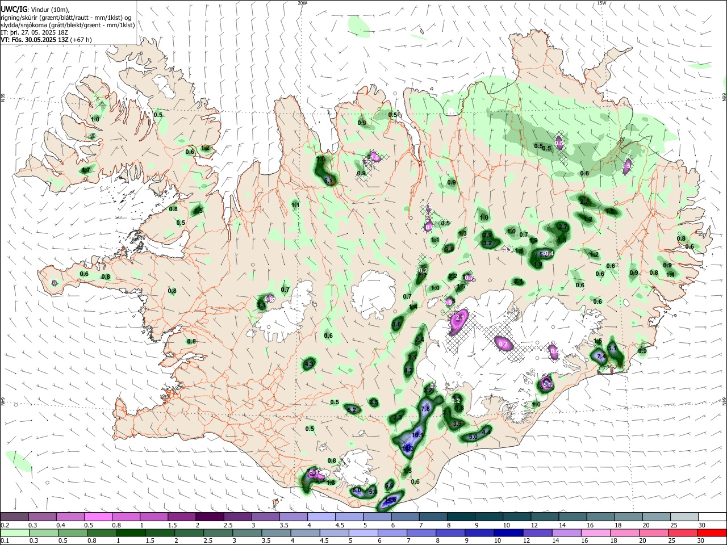The image size is (727, 545).
Task: Click the deep blue lower-scale swatch at 10
Action: click(509, 533)
